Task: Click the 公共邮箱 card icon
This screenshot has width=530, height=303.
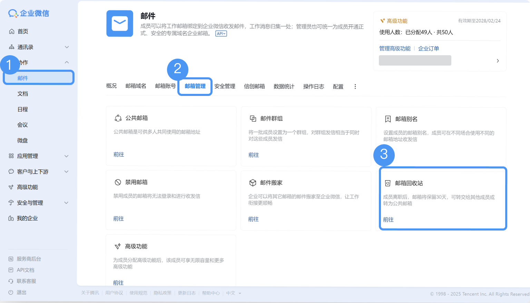Action: 118,118
